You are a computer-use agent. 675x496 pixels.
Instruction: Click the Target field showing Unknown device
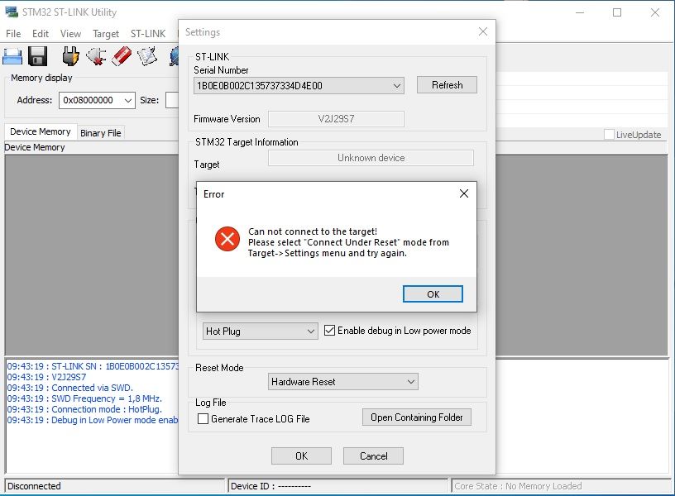[371, 158]
